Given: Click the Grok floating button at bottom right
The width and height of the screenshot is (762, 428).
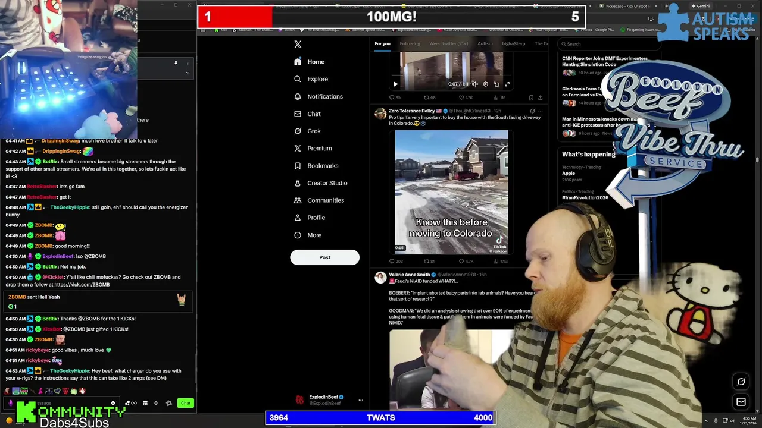Looking at the screenshot, I should click(x=741, y=382).
